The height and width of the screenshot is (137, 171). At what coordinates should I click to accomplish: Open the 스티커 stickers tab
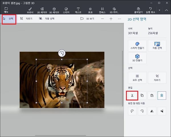[x=66, y=10]
